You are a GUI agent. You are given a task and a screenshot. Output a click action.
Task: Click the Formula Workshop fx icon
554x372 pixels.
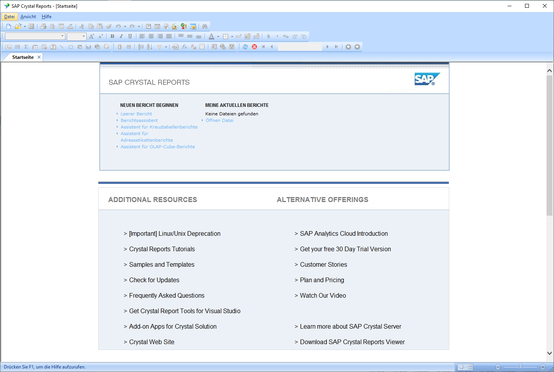tap(184, 47)
